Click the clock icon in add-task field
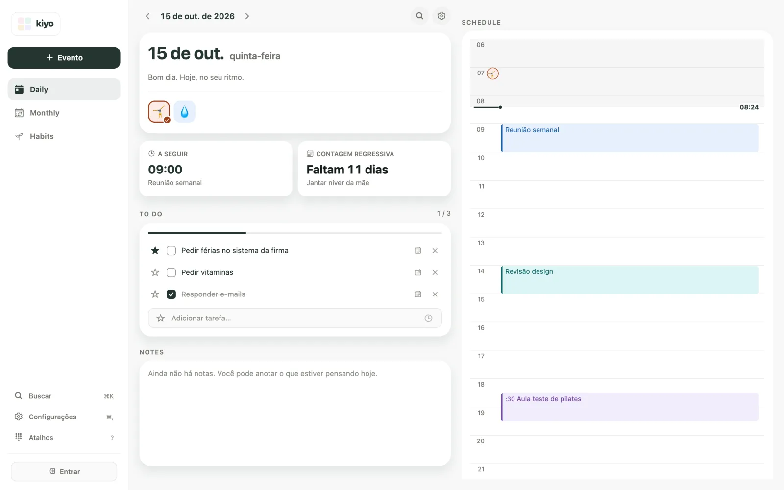This screenshot has height=490, width=784. click(x=428, y=318)
